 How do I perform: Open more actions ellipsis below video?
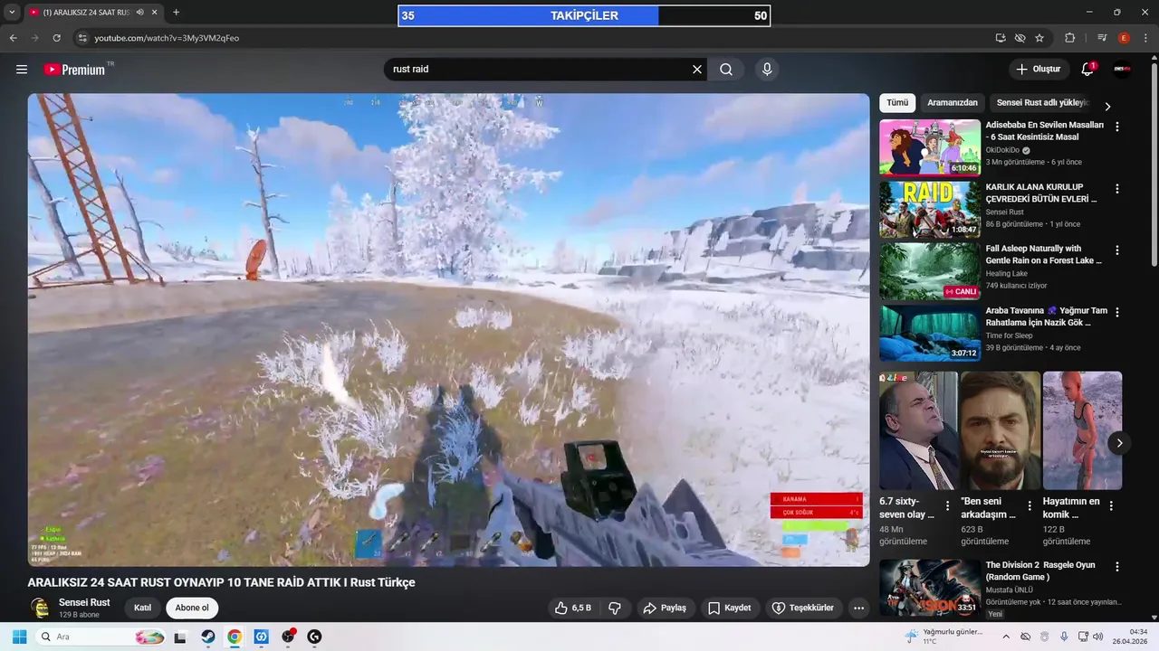pos(858,608)
